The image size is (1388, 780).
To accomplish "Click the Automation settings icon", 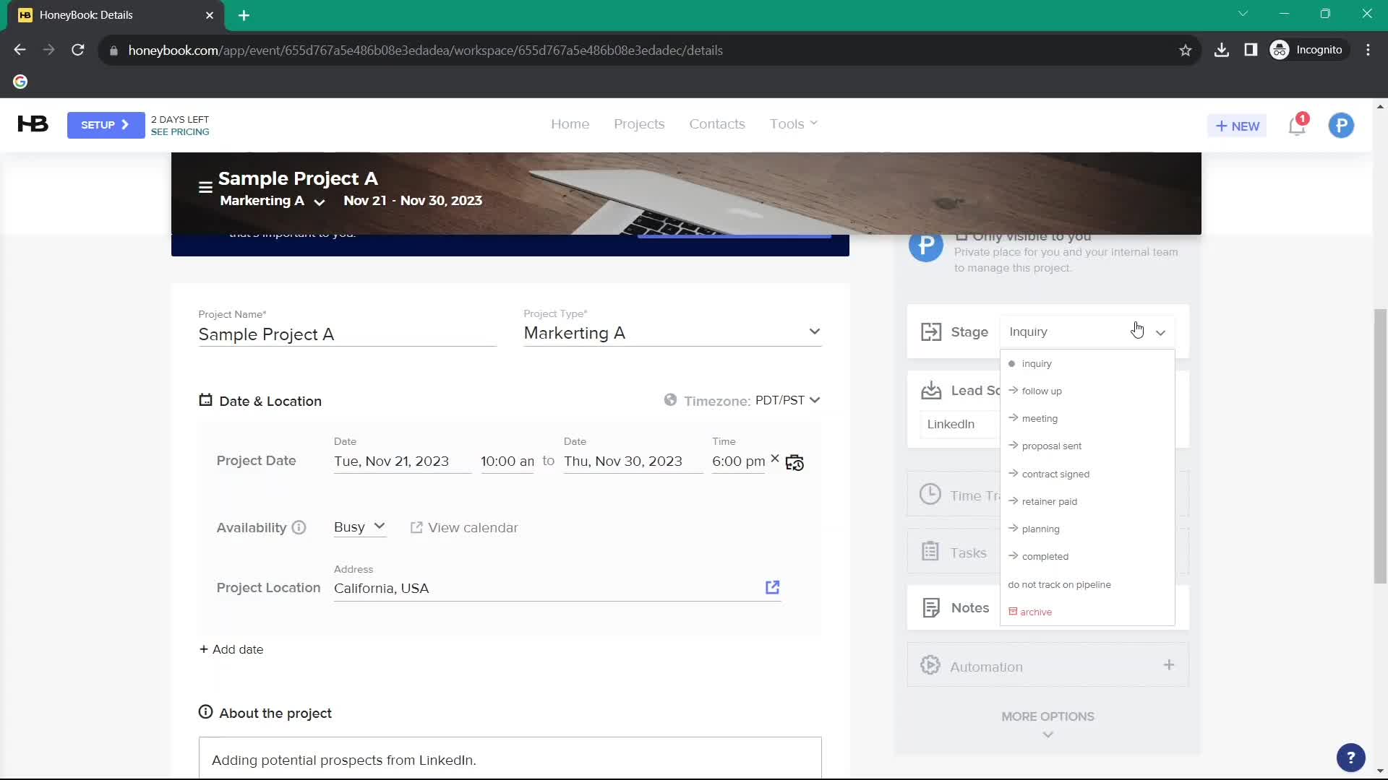I will point(930,664).
